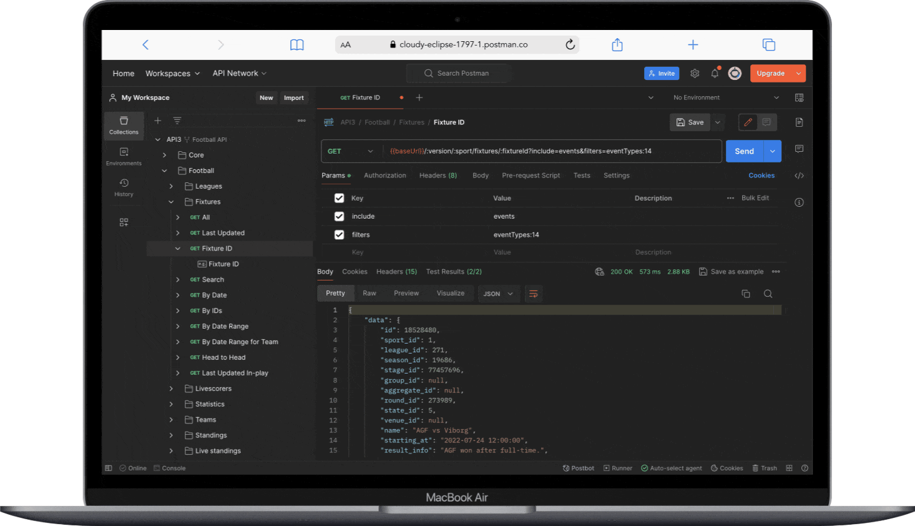Open collections more options ellipsis

[301, 121]
